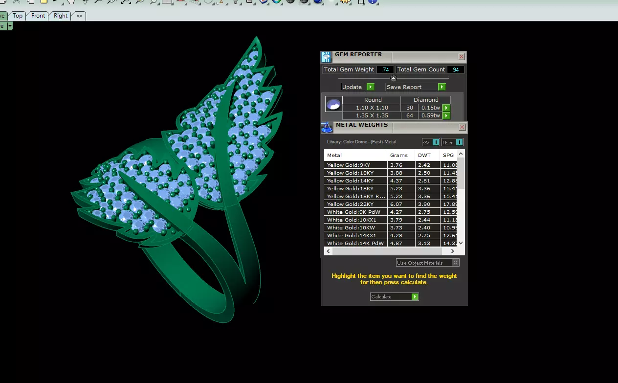
Task: Click green arrow beside 0.59tw diamond row
Action: click(x=446, y=115)
